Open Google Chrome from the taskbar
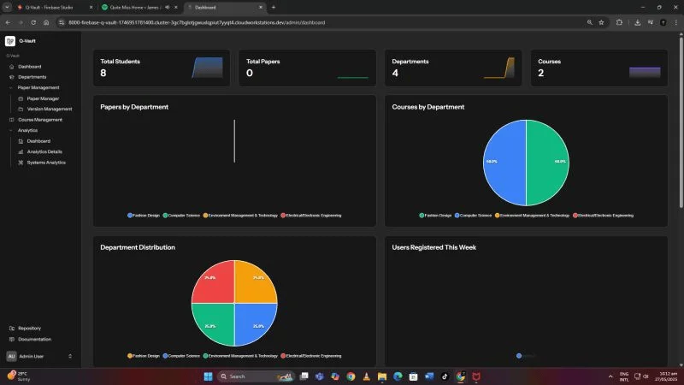684x385 pixels. coord(351,376)
